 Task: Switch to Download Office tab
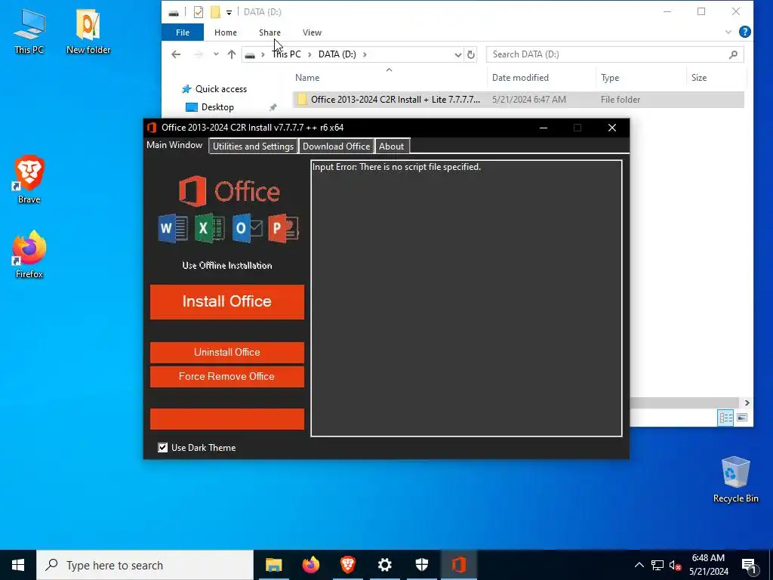pos(336,147)
